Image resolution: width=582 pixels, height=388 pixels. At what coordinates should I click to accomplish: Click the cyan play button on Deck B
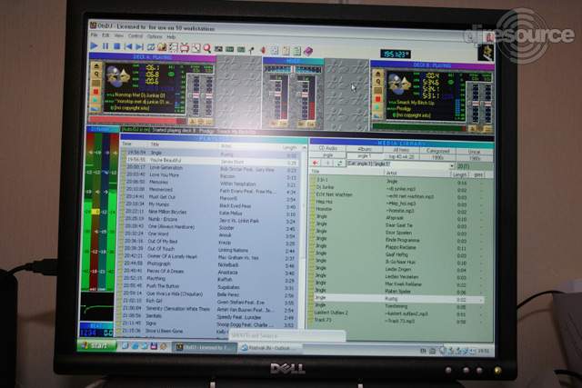point(378,107)
